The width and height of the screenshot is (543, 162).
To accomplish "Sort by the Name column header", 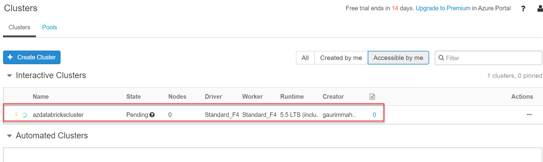I will (41, 97).
